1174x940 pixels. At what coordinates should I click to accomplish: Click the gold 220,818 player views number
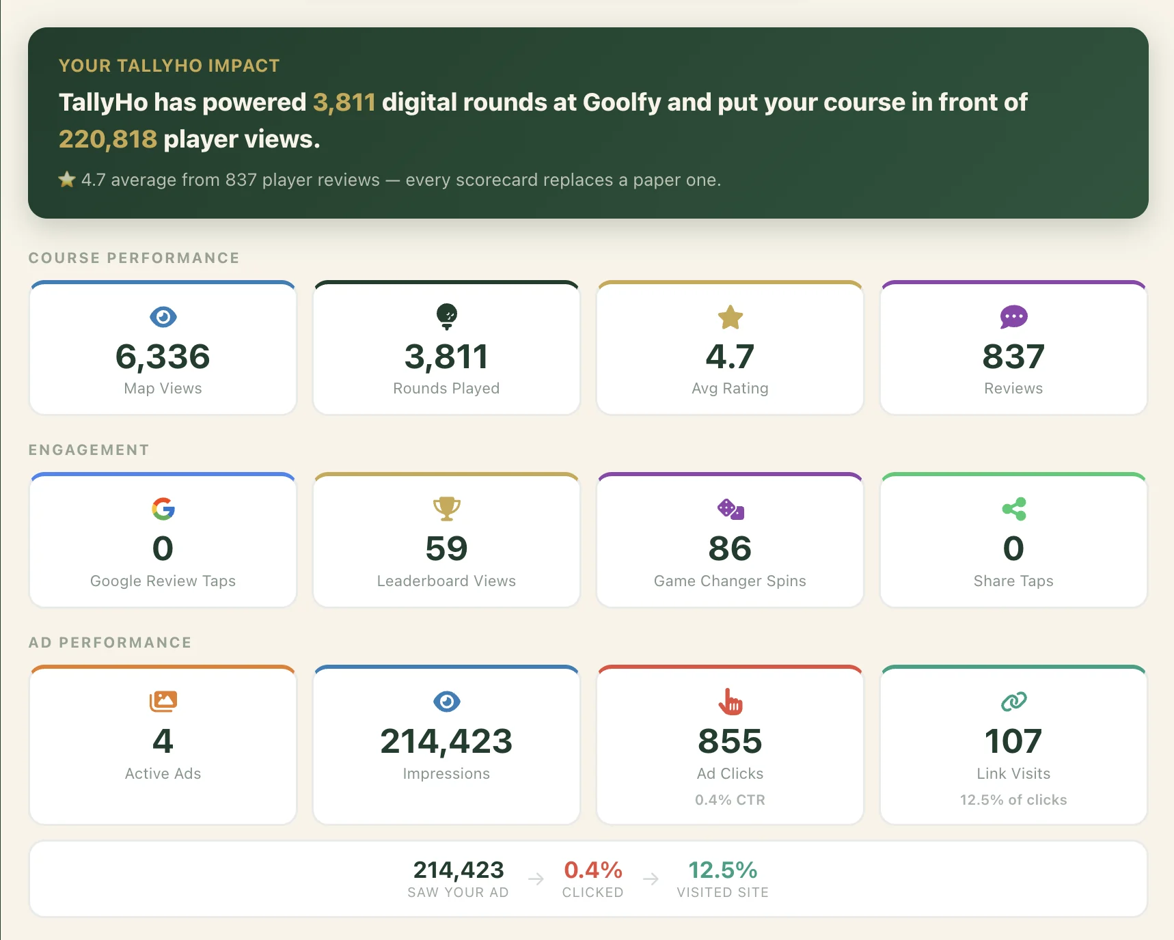108,139
